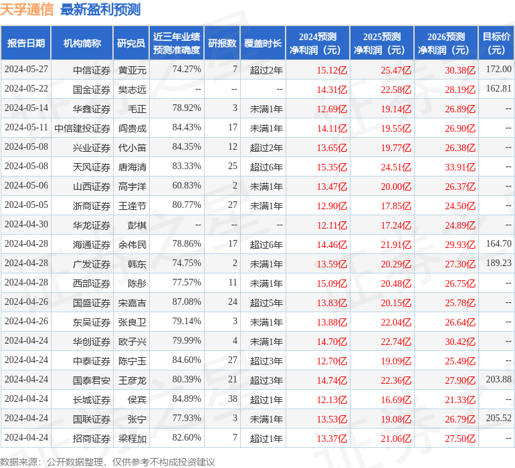515x468 pixels.
Task: Click analyst name 陈宁玉
Action: point(132,361)
